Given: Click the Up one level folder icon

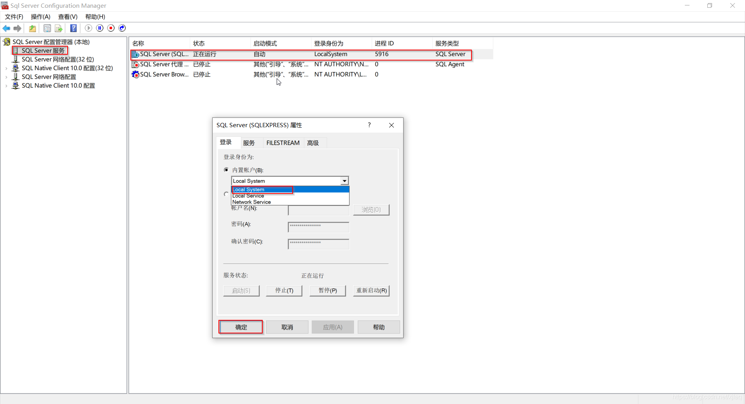Looking at the screenshot, I should coord(33,28).
